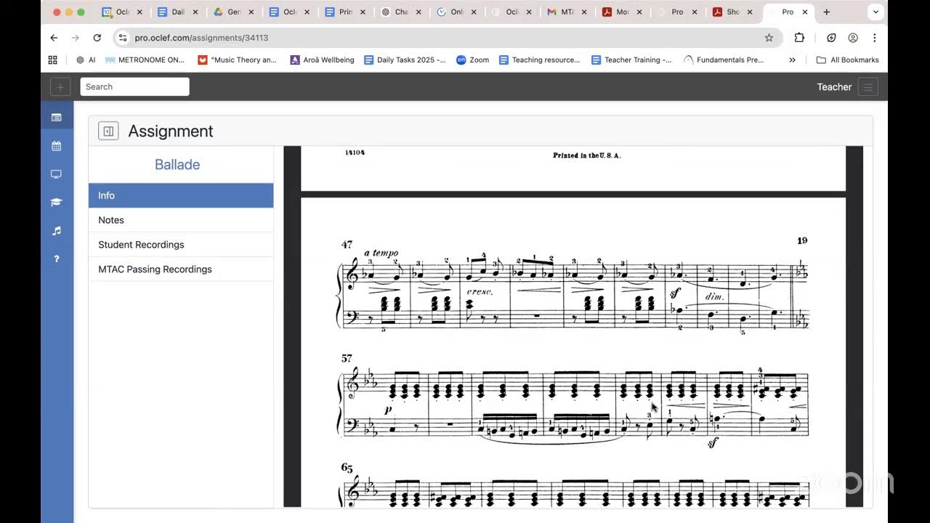
Task: Click the plus button beside Search
Action: tap(60, 87)
